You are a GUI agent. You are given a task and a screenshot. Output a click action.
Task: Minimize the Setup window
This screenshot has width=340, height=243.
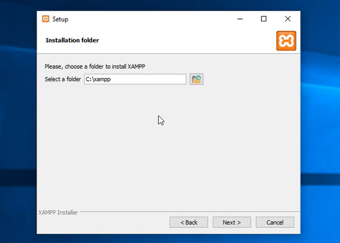click(239, 19)
